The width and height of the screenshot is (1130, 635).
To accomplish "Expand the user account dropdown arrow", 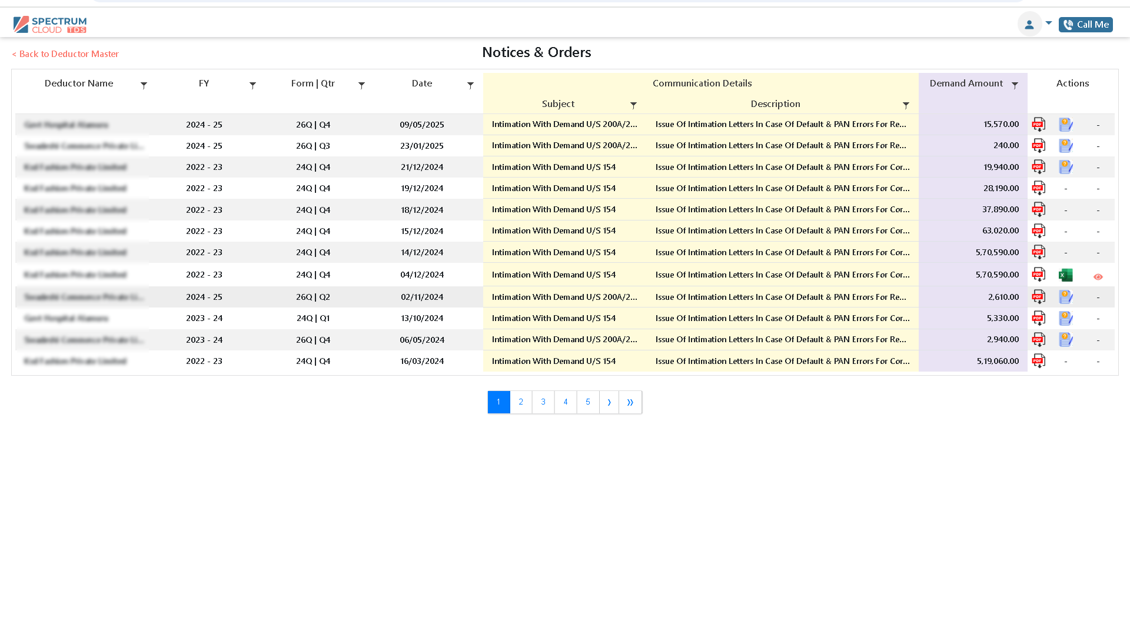I will tap(1049, 22).
